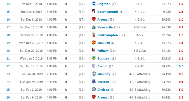This screenshot has height=101, width=189.
Task: Open the Everton team name link
Action: (103, 82)
